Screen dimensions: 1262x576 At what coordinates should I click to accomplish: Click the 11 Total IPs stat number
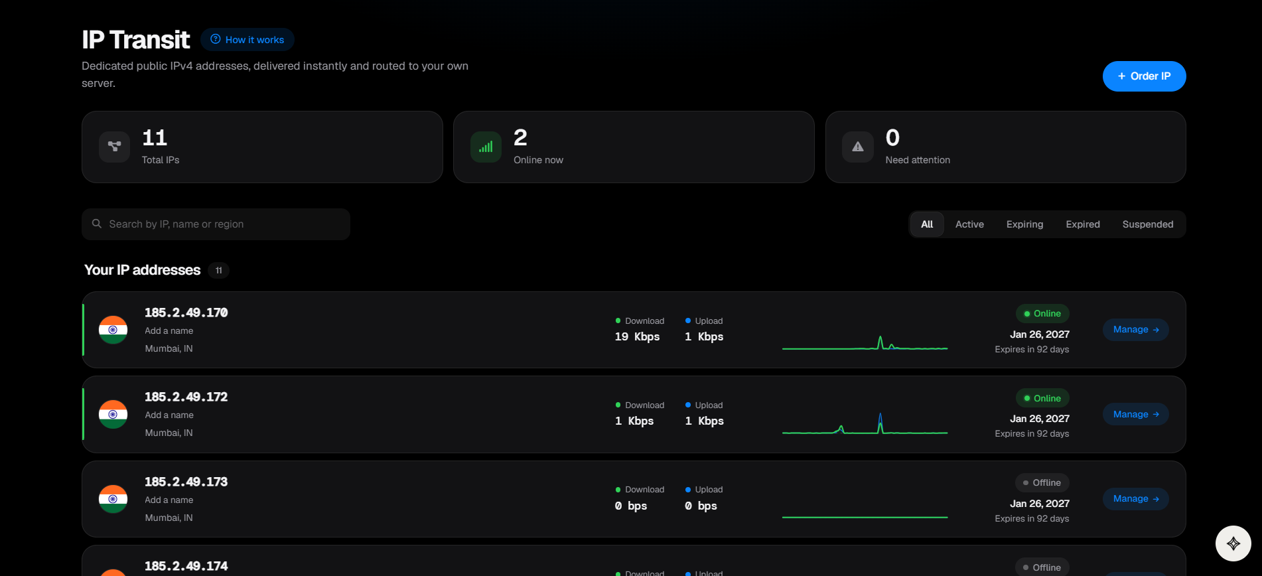[x=155, y=137]
